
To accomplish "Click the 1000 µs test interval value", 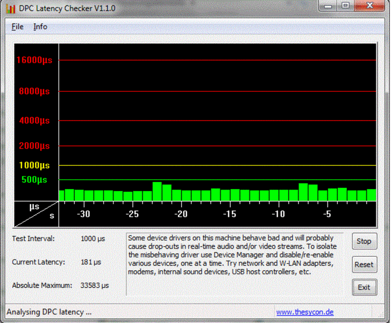I will tap(93, 238).
